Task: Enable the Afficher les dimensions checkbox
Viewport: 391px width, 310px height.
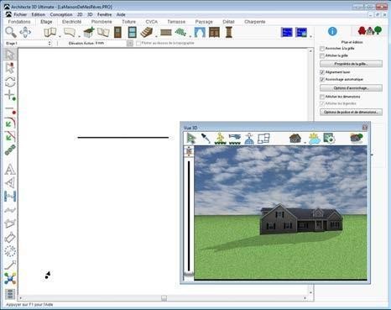Action: [322, 97]
